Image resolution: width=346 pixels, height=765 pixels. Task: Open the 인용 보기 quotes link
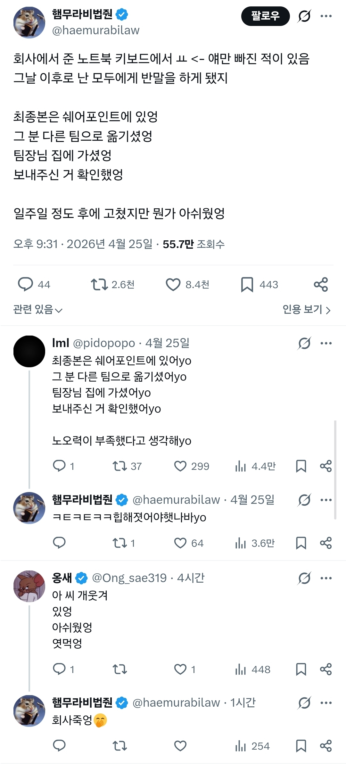pos(306,310)
